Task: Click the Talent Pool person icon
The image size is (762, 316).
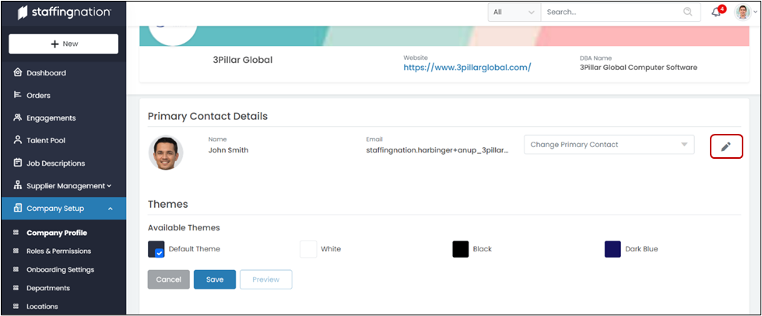Action: click(18, 140)
